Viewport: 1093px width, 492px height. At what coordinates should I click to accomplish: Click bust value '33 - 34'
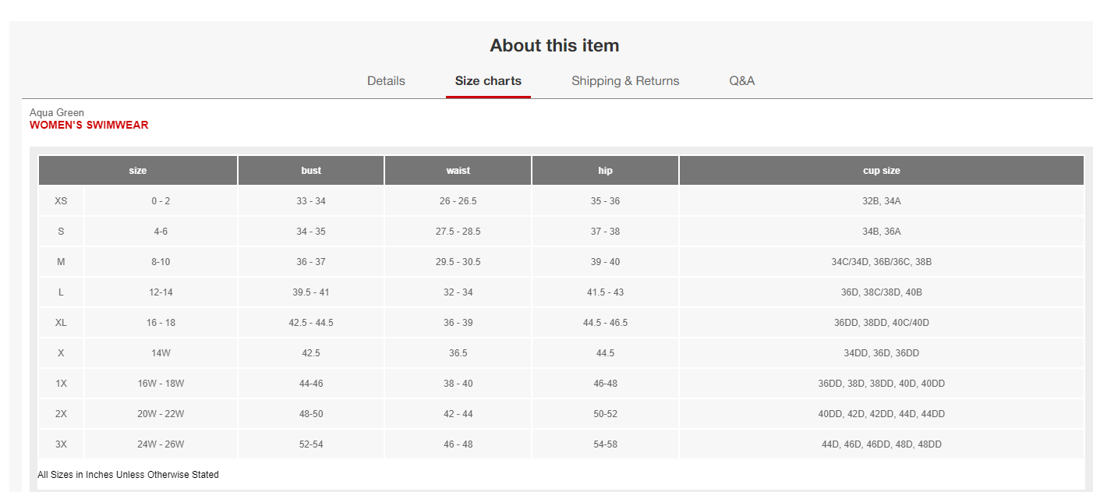pyautogui.click(x=311, y=201)
